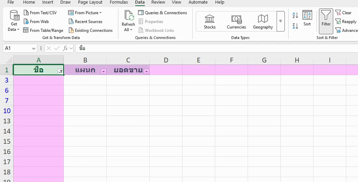Screen dimensions: 358x182
Task: Expand the dropdown beside the fx button
Action: point(71,48)
